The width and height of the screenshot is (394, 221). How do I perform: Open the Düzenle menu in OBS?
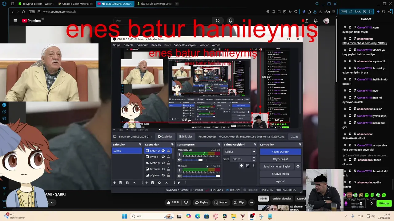click(128, 45)
